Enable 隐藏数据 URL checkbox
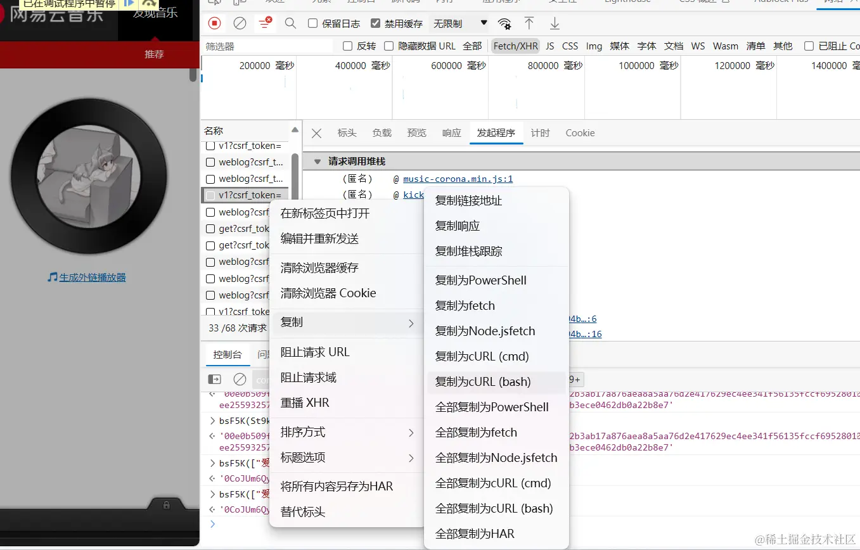The image size is (860, 550). (x=388, y=46)
